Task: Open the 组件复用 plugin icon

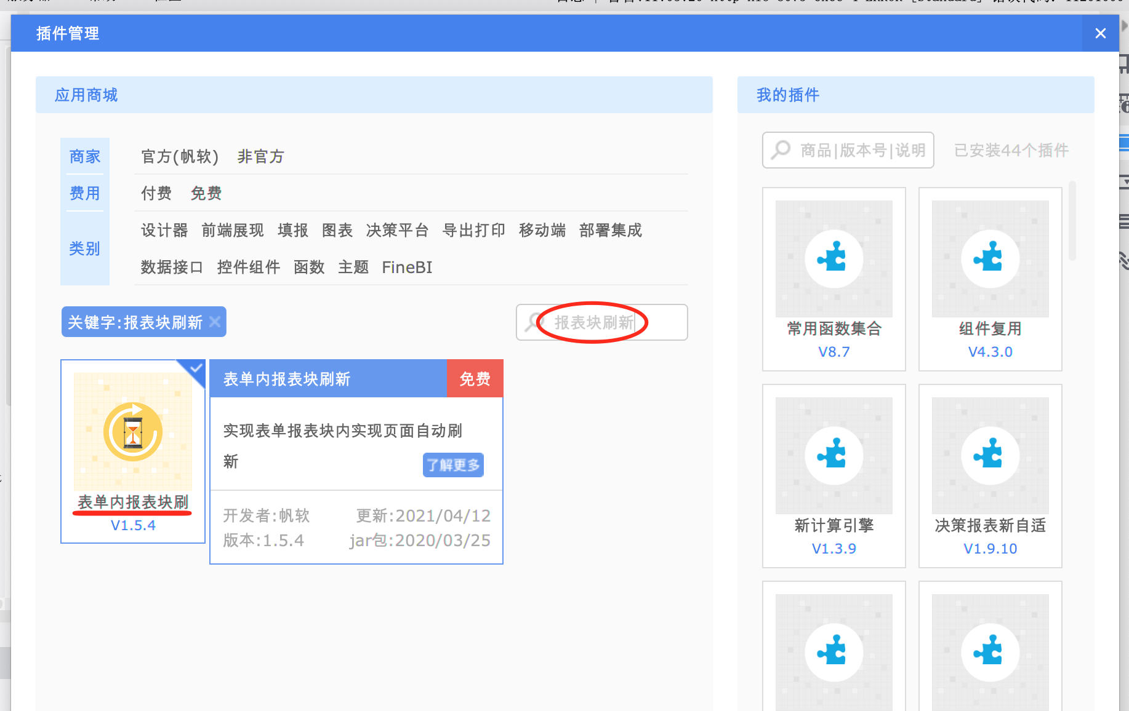Action: coord(990,258)
